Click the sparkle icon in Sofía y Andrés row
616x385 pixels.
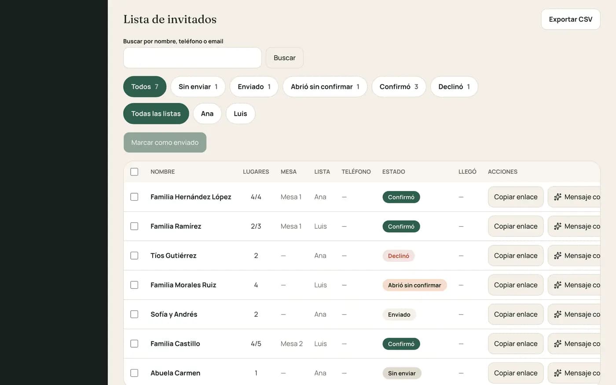(x=557, y=314)
